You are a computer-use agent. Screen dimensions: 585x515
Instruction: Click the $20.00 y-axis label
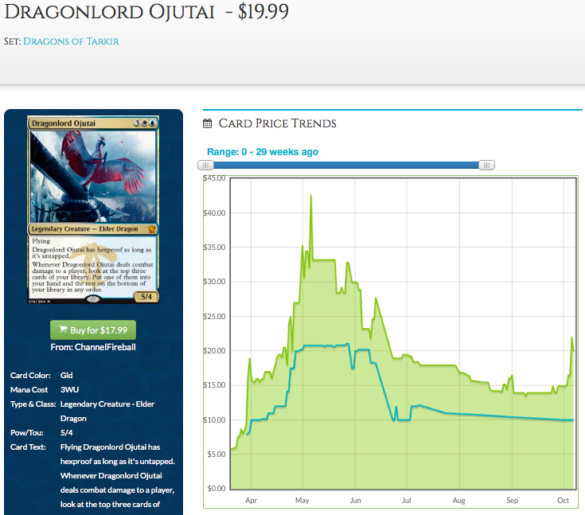tap(214, 351)
